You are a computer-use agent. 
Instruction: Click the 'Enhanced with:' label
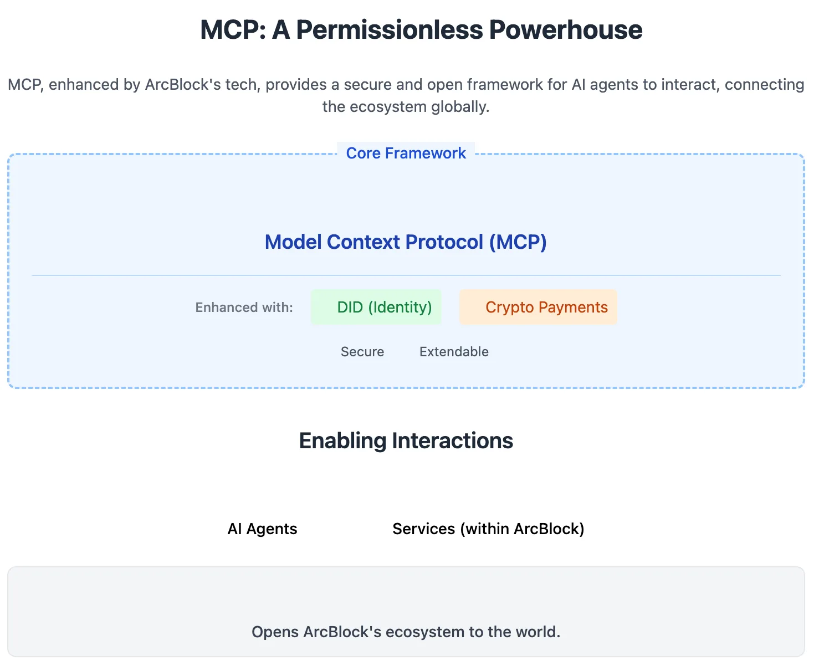pos(244,308)
